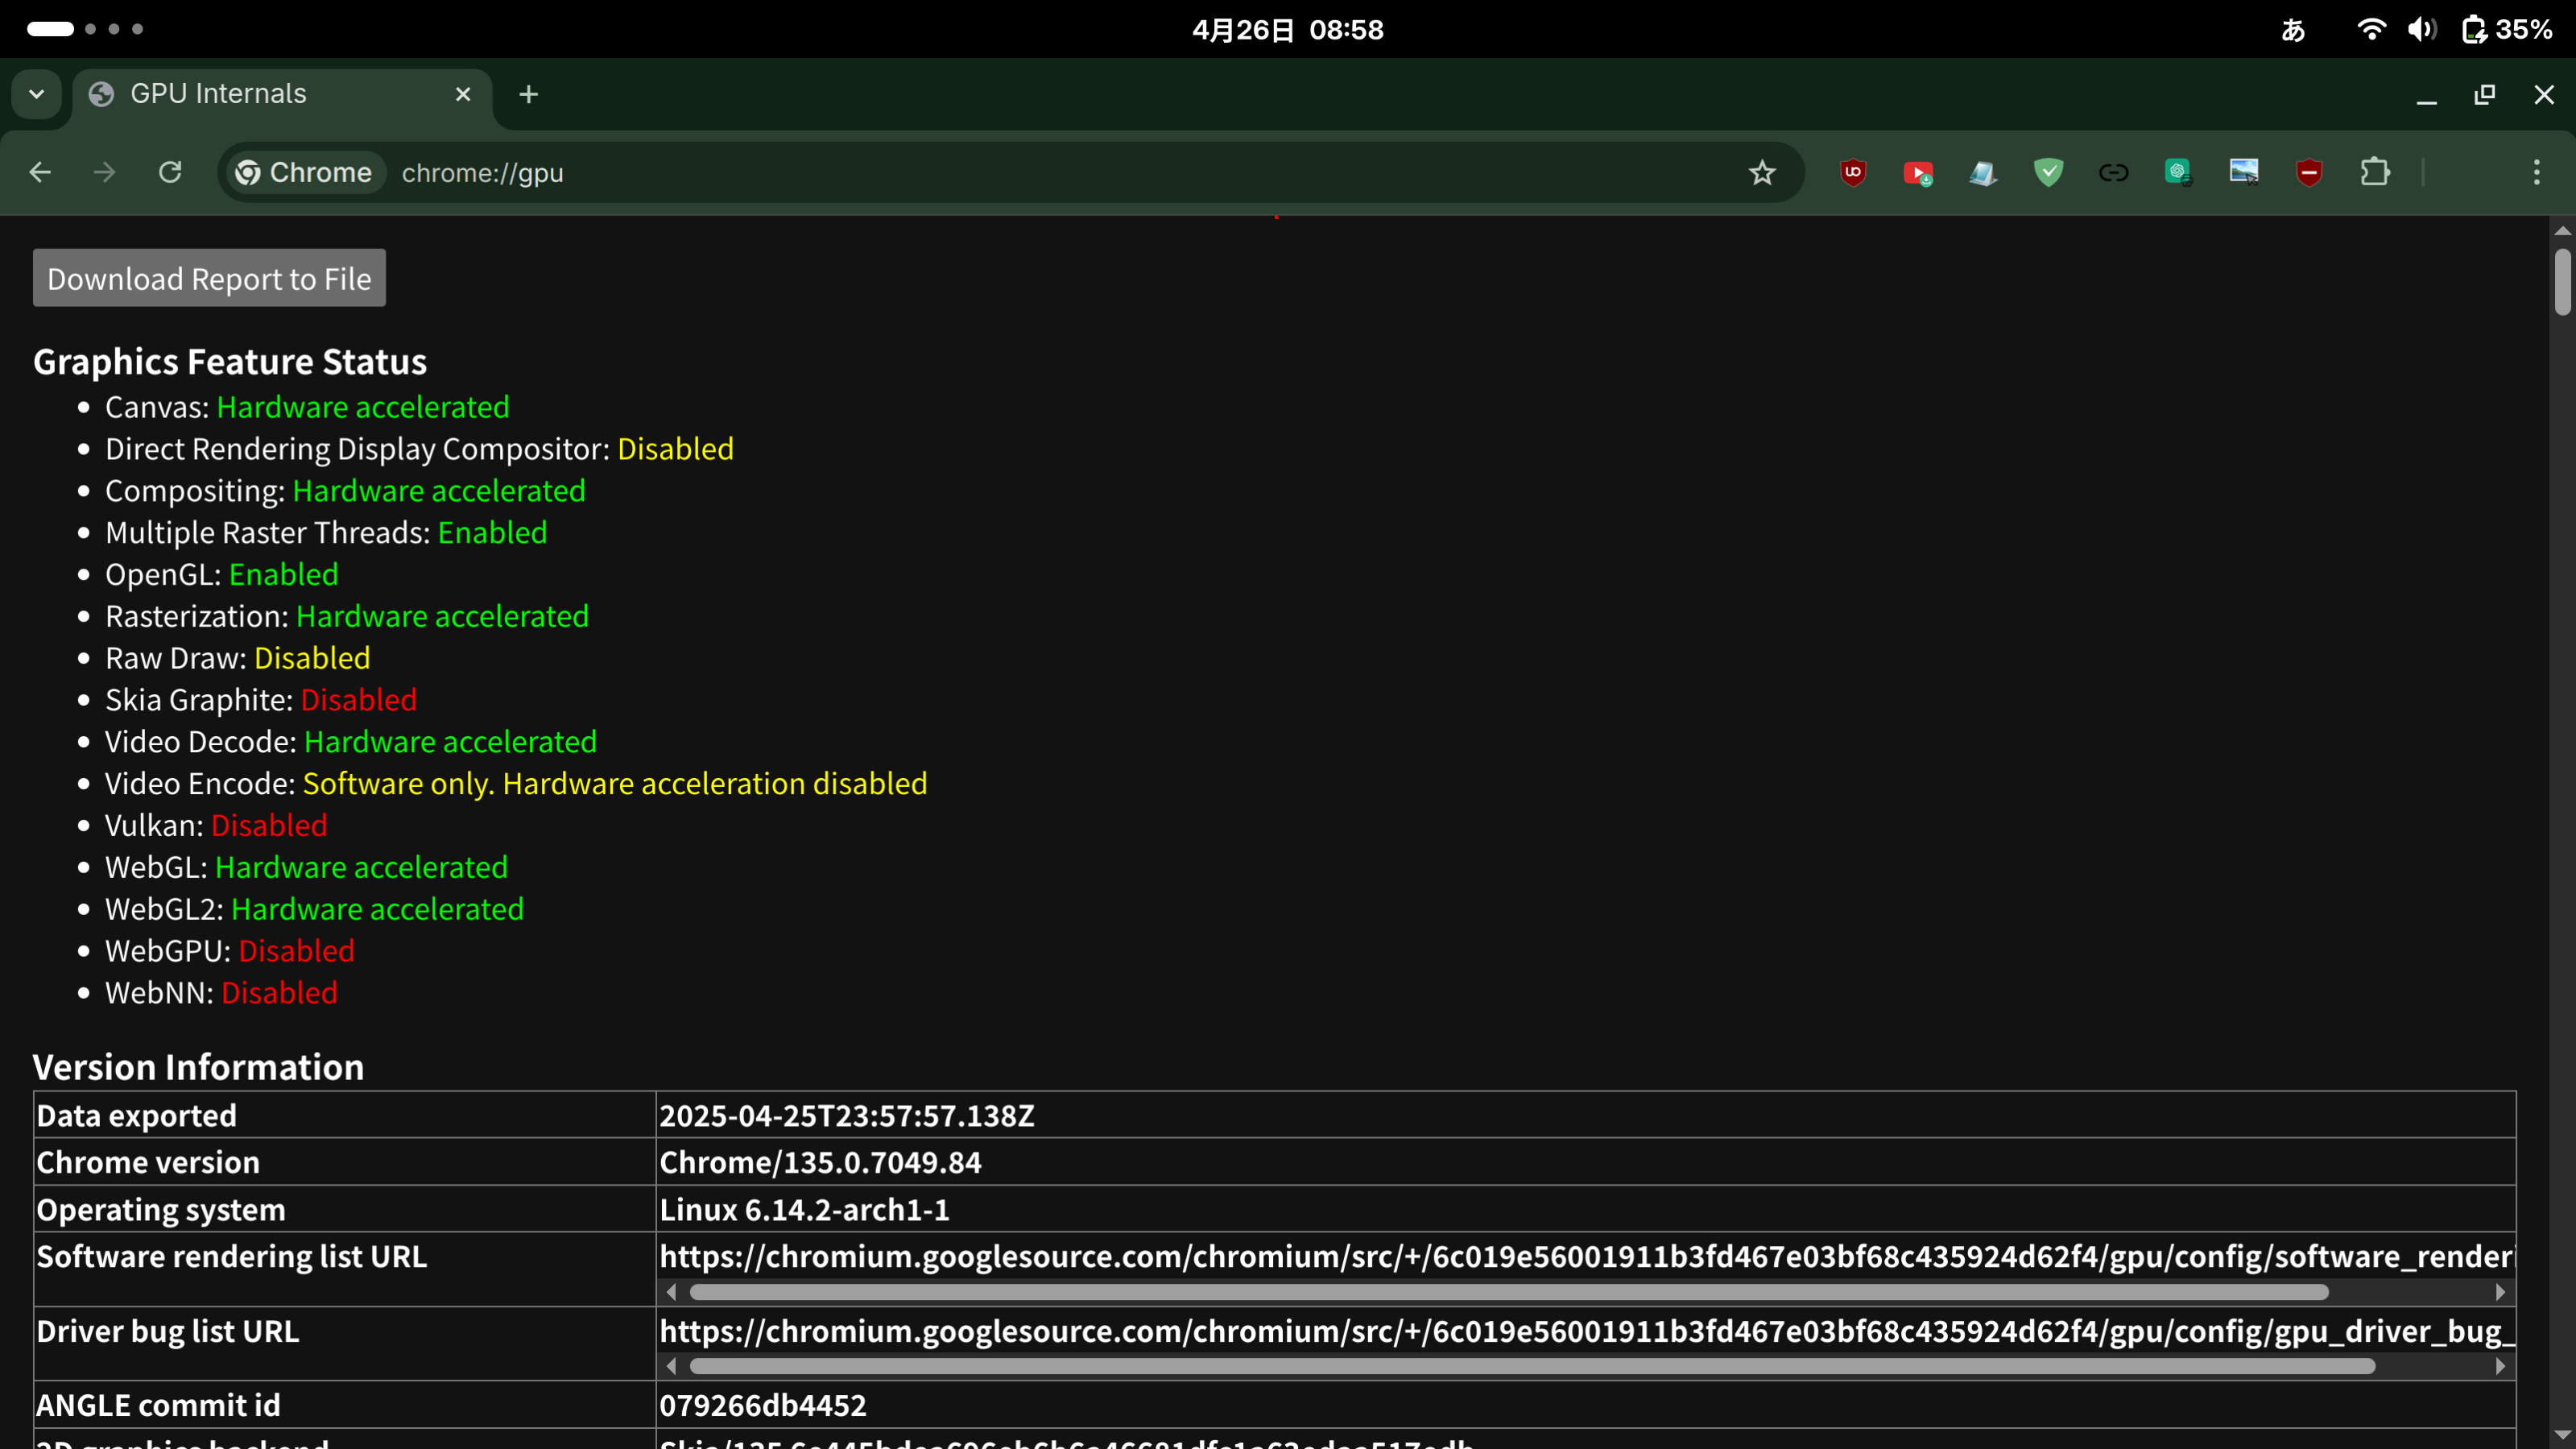Image resolution: width=2576 pixels, height=1449 pixels.
Task: Open the Extensions puzzle piece menu
Action: pyautogui.click(x=2375, y=173)
